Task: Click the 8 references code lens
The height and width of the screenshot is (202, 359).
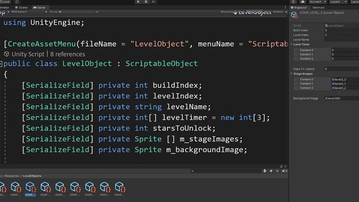Action: coord(67,54)
